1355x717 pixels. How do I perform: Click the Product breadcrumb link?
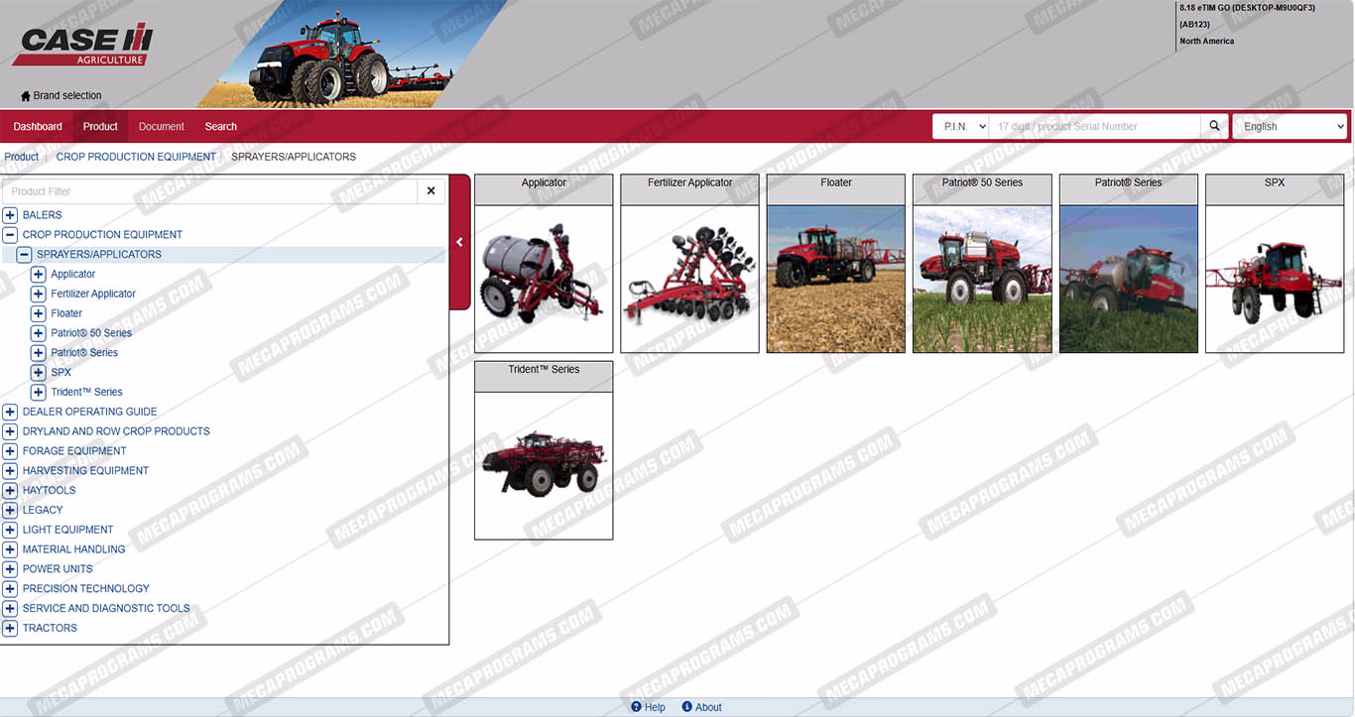22,157
